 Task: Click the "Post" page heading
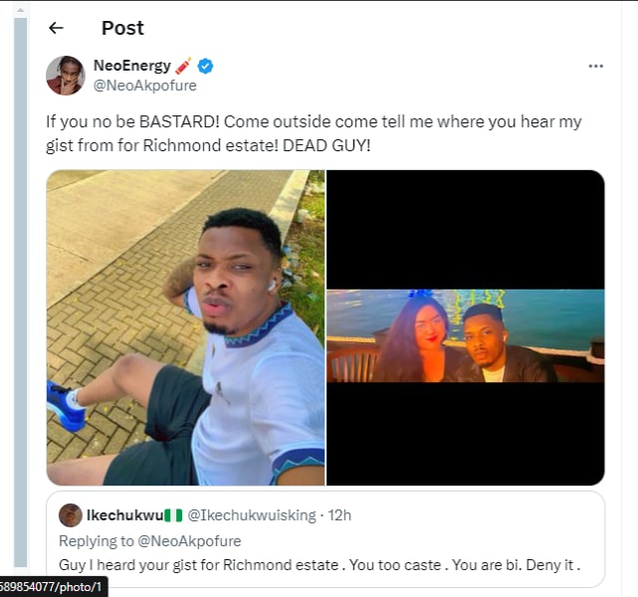click(x=122, y=28)
